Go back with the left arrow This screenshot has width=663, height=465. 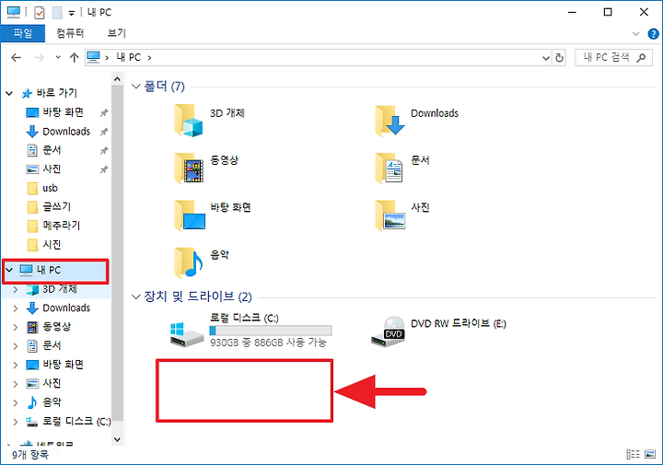pos(16,57)
